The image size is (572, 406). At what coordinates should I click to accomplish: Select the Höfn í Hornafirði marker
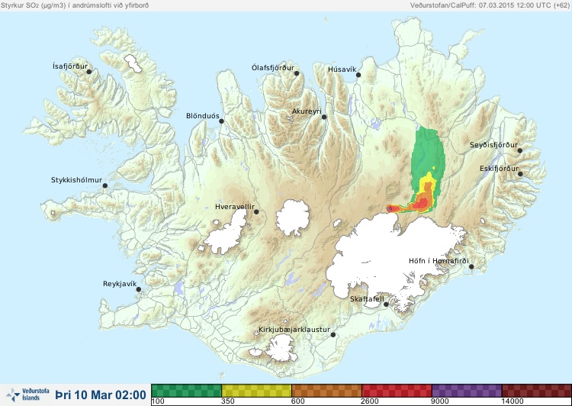click(471, 267)
